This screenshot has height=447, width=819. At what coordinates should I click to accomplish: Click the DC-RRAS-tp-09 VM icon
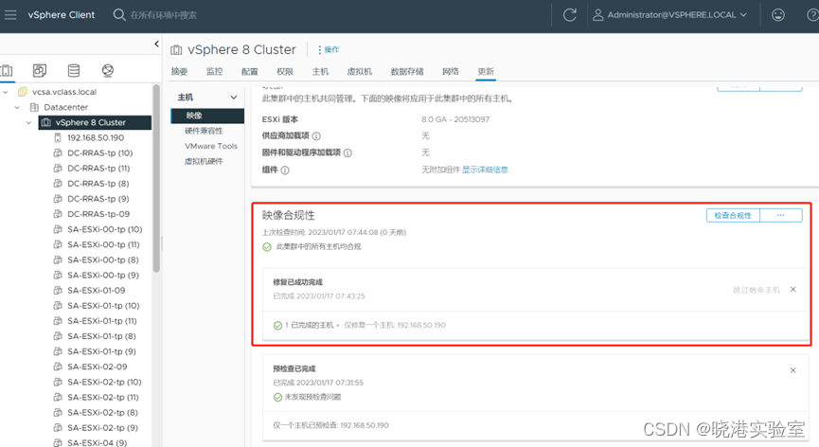click(58, 214)
